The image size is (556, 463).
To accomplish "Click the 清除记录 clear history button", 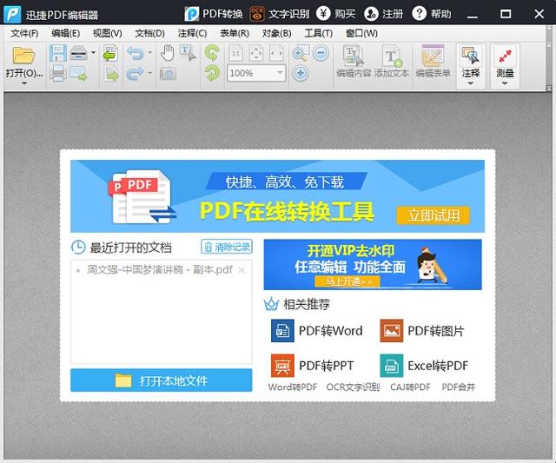I will [227, 247].
